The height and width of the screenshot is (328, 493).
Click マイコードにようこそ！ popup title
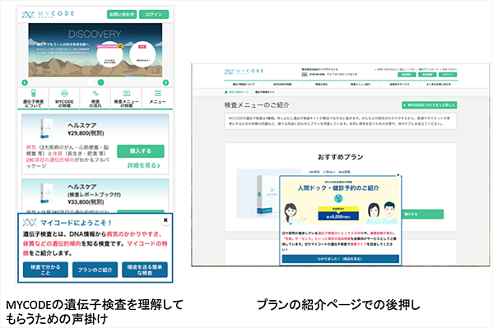[76, 223]
